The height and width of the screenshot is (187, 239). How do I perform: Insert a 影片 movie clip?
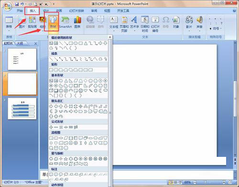pos(189,24)
